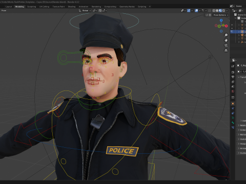
Task: Toggle viewport overlays button
Action: click(196, 11)
